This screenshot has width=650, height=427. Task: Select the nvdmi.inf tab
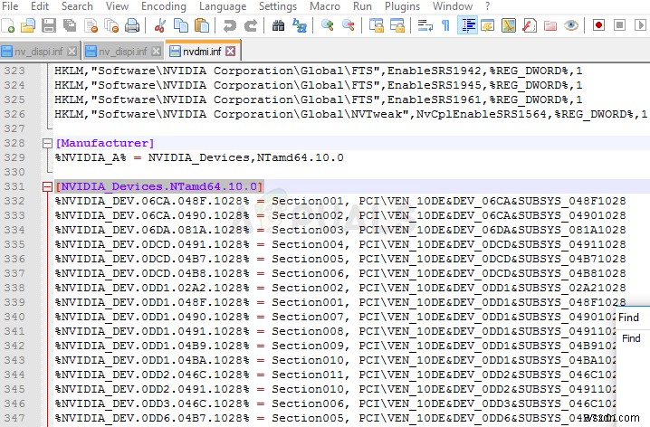202,52
